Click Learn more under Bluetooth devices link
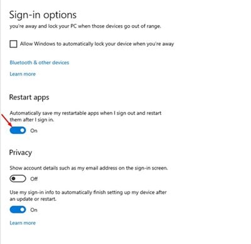The image size is (251, 244). [x=23, y=74]
